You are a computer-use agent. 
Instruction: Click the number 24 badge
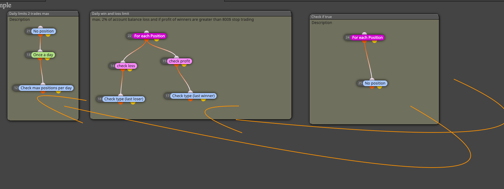(x=348, y=38)
